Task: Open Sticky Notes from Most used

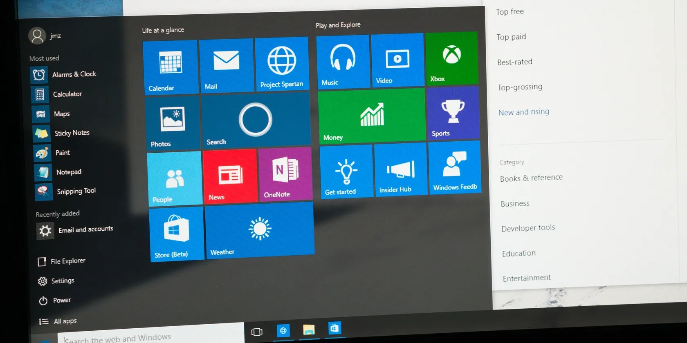Action: click(62, 133)
